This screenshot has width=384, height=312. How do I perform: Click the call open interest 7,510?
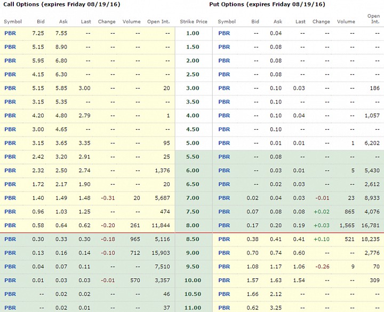162,267
